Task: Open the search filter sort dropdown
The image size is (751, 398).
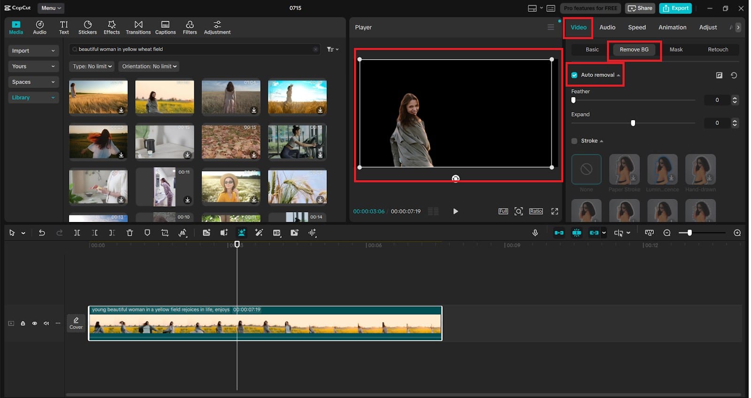Action: click(332, 49)
